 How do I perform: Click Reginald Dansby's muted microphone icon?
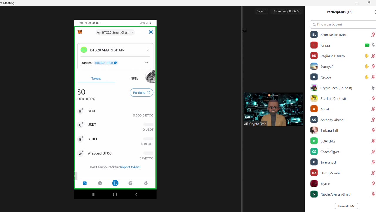click(373, 56)
